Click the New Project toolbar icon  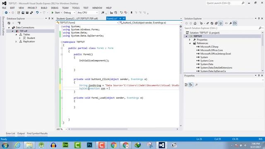point(19,13)
